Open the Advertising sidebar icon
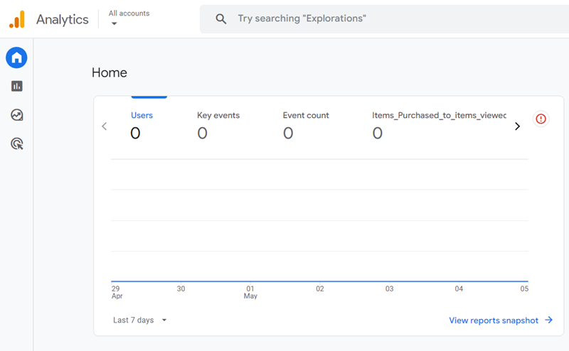Screen dimensions: 569x351 (16, 144)
